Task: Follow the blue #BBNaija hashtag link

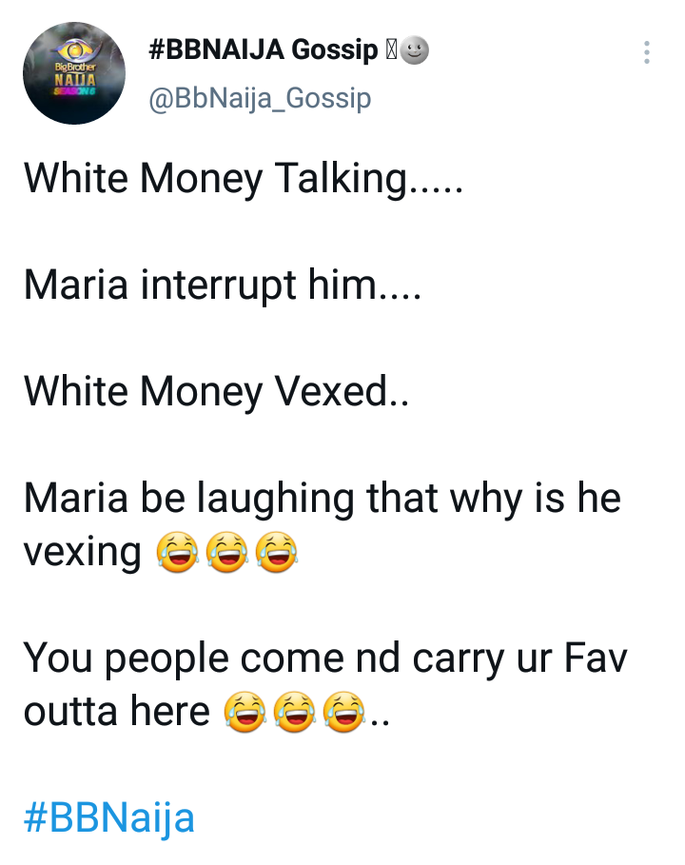Action: click(109, 818)
